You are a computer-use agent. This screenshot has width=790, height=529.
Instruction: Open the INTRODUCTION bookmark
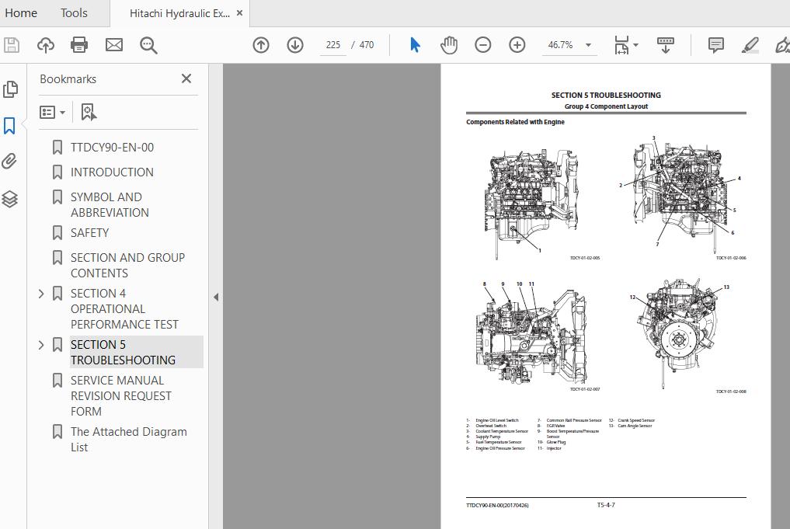tap(112, 172)
